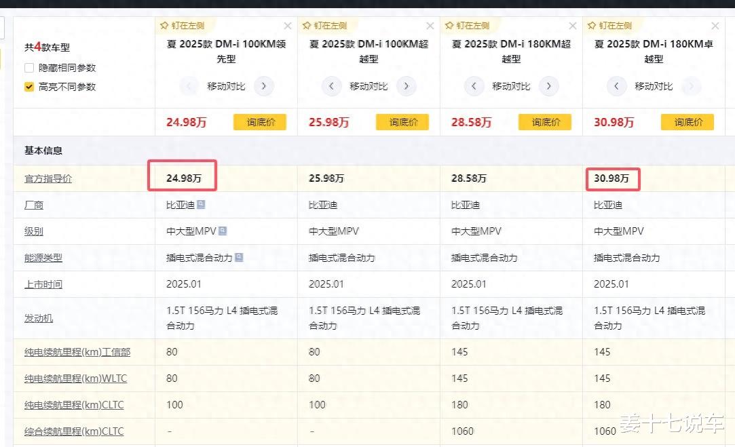Click 官方指导价 cell 28.58万
Image resolution: width=735 pixels, height=447 pixels.
pyautogui.click(x=469, y=178)
